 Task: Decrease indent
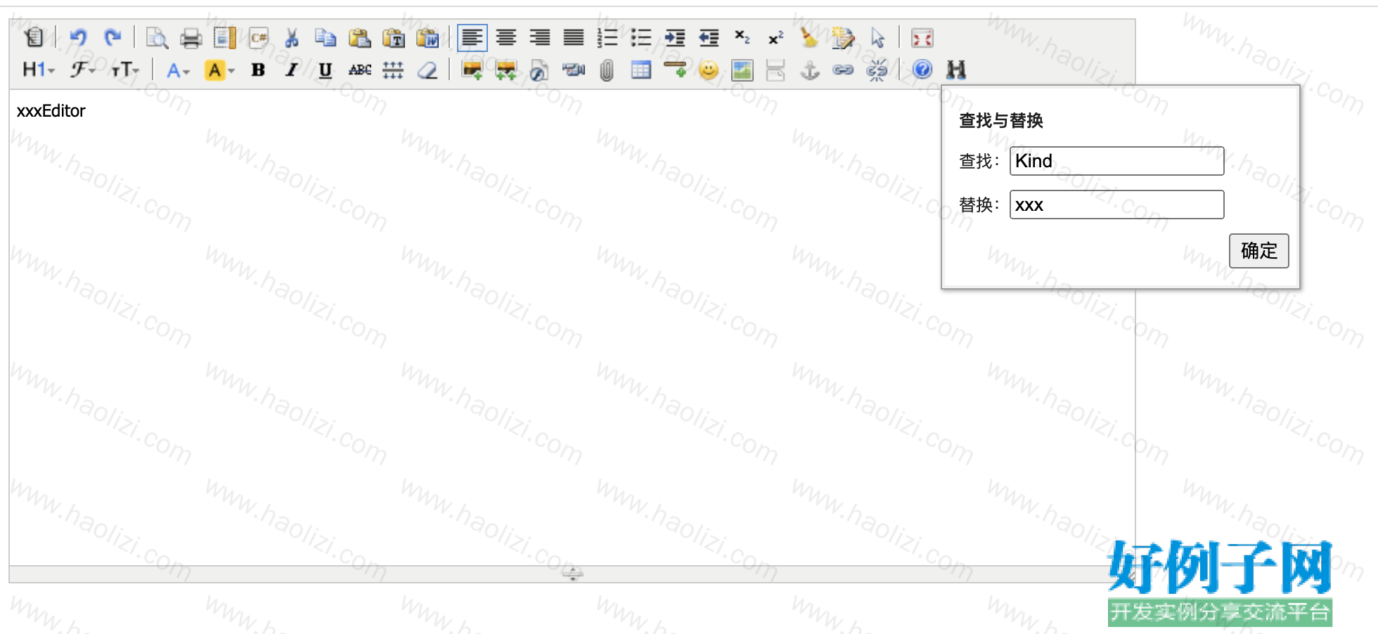pyautogui.click(x=709, y=37)
